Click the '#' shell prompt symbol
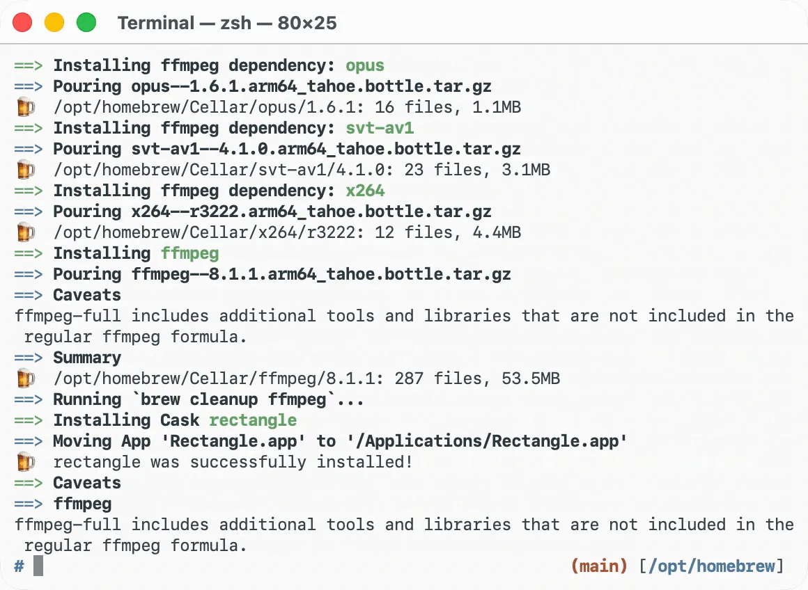 click(x=19, y=566)
